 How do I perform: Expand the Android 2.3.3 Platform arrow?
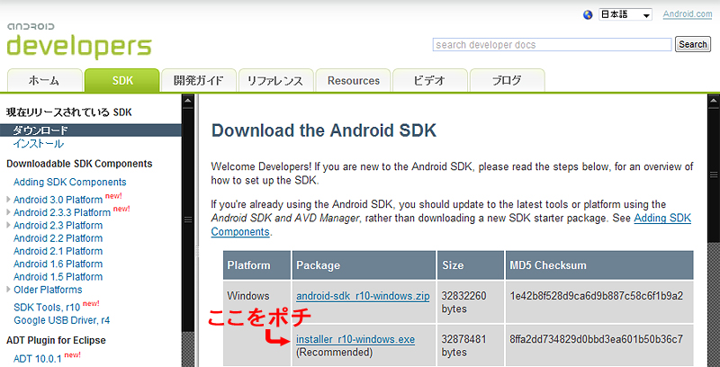pyautogui.click(x=9, y=212)
